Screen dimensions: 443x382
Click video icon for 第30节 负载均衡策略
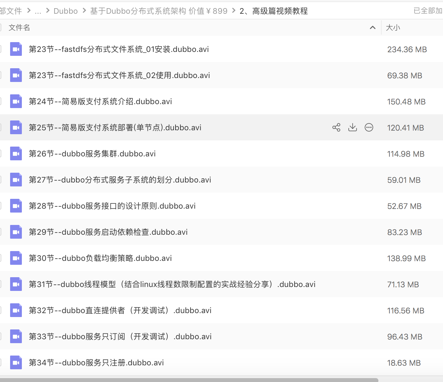[16, 258]
